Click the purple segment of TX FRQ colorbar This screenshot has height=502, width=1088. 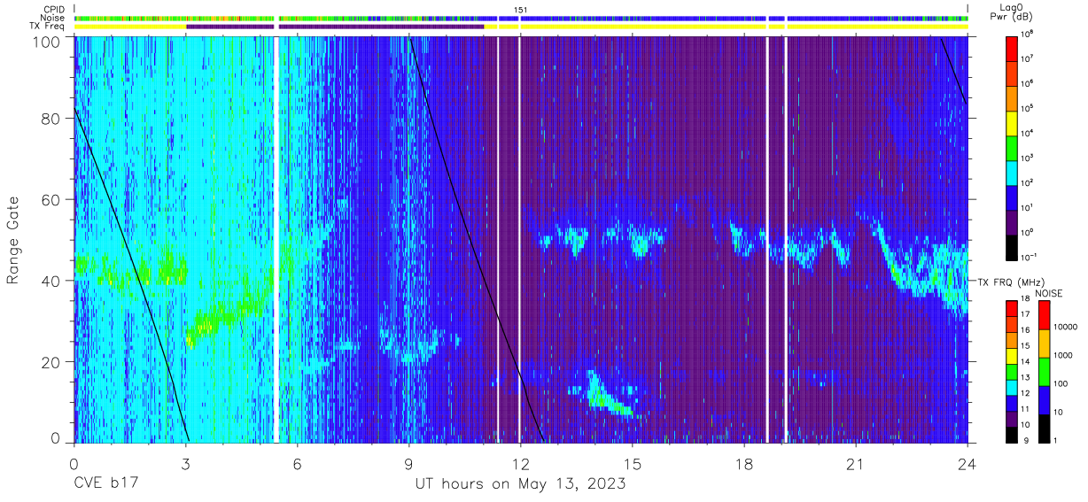pyautogui.click(x=1012, y=417)
